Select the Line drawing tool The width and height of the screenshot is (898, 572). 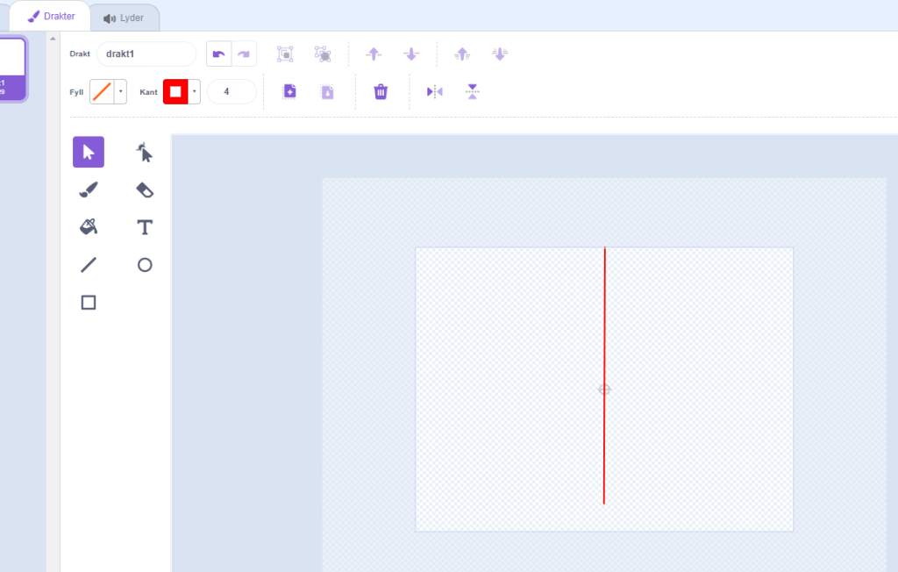pyautogui.click(x=89, y=265)
